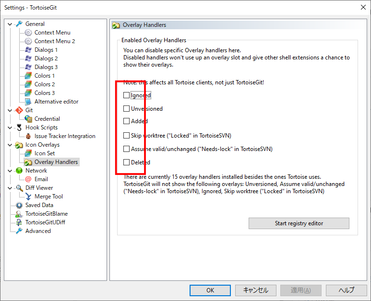
Task: Click the Alternative editor notepad icon
Action: (28, 102)
